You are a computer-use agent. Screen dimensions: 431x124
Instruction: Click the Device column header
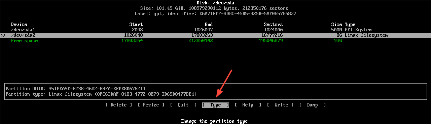[x=19, y=25]
